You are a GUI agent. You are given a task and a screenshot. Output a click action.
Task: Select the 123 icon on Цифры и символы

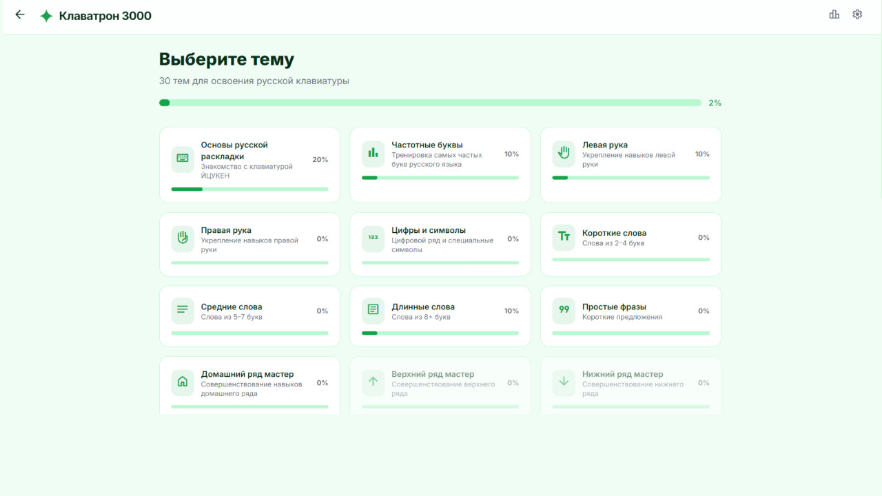[373, 238]
